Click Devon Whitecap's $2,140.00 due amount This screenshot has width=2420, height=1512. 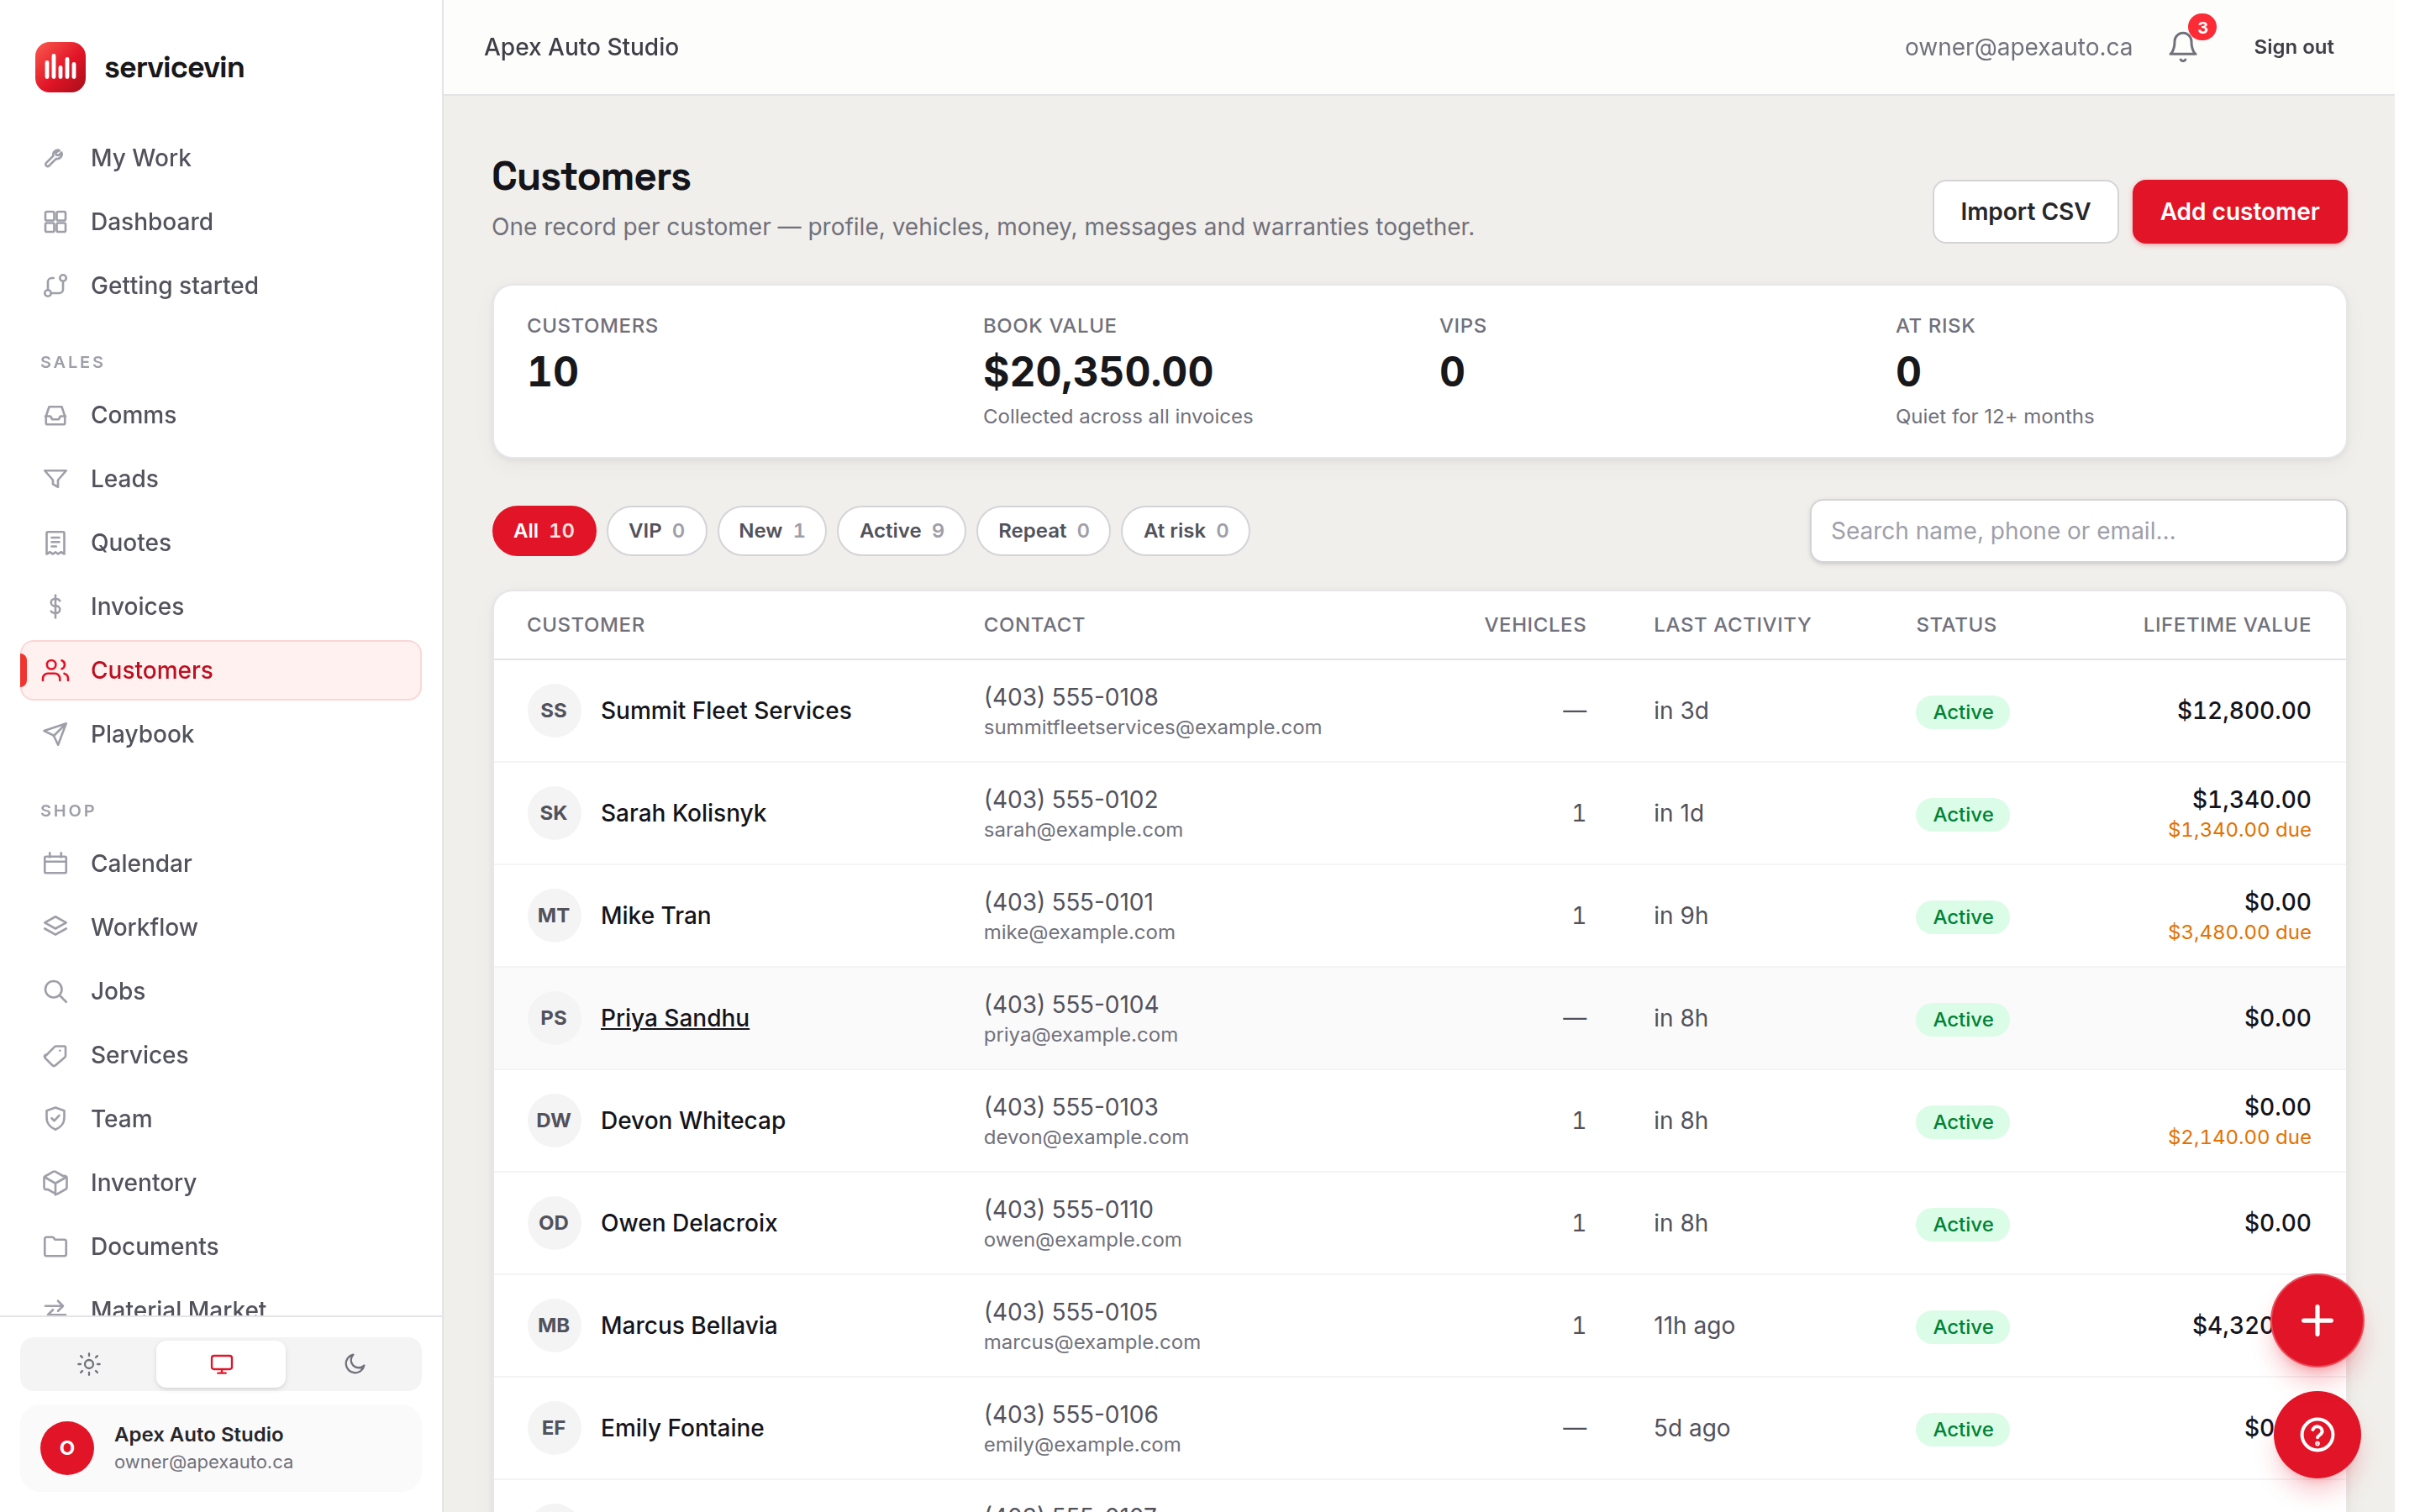(2239, 1138)
